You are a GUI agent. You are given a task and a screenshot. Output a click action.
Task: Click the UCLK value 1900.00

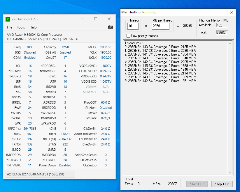pos(106,58)
